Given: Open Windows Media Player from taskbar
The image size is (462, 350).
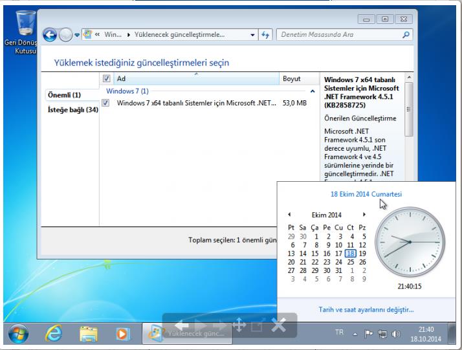Looking at the screenshot, I should coord(122,334).
